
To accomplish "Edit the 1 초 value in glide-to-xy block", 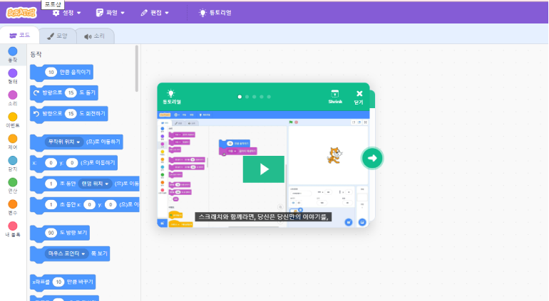I will tap(51, 204).
